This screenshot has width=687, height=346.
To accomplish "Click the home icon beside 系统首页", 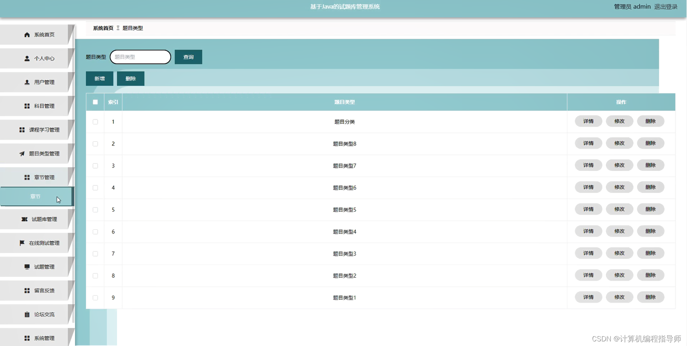I will pyautogui.click(x=27, y=35).
